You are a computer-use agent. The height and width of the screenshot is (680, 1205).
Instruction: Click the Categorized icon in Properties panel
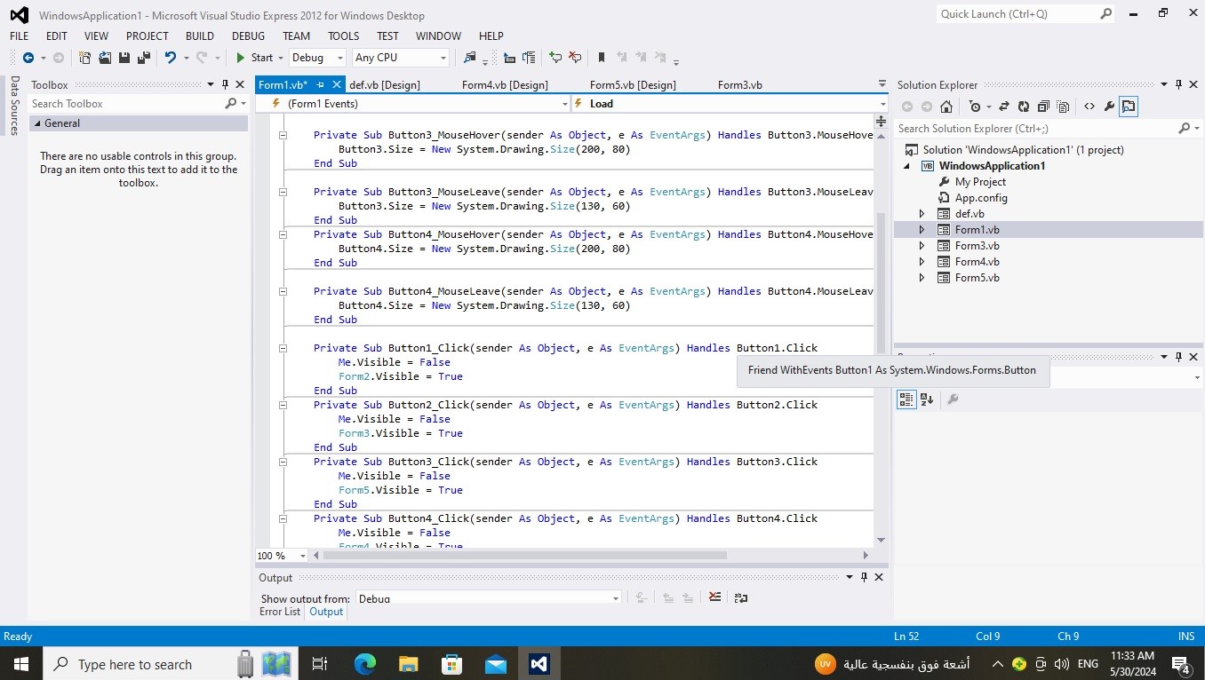coord(906,399)
